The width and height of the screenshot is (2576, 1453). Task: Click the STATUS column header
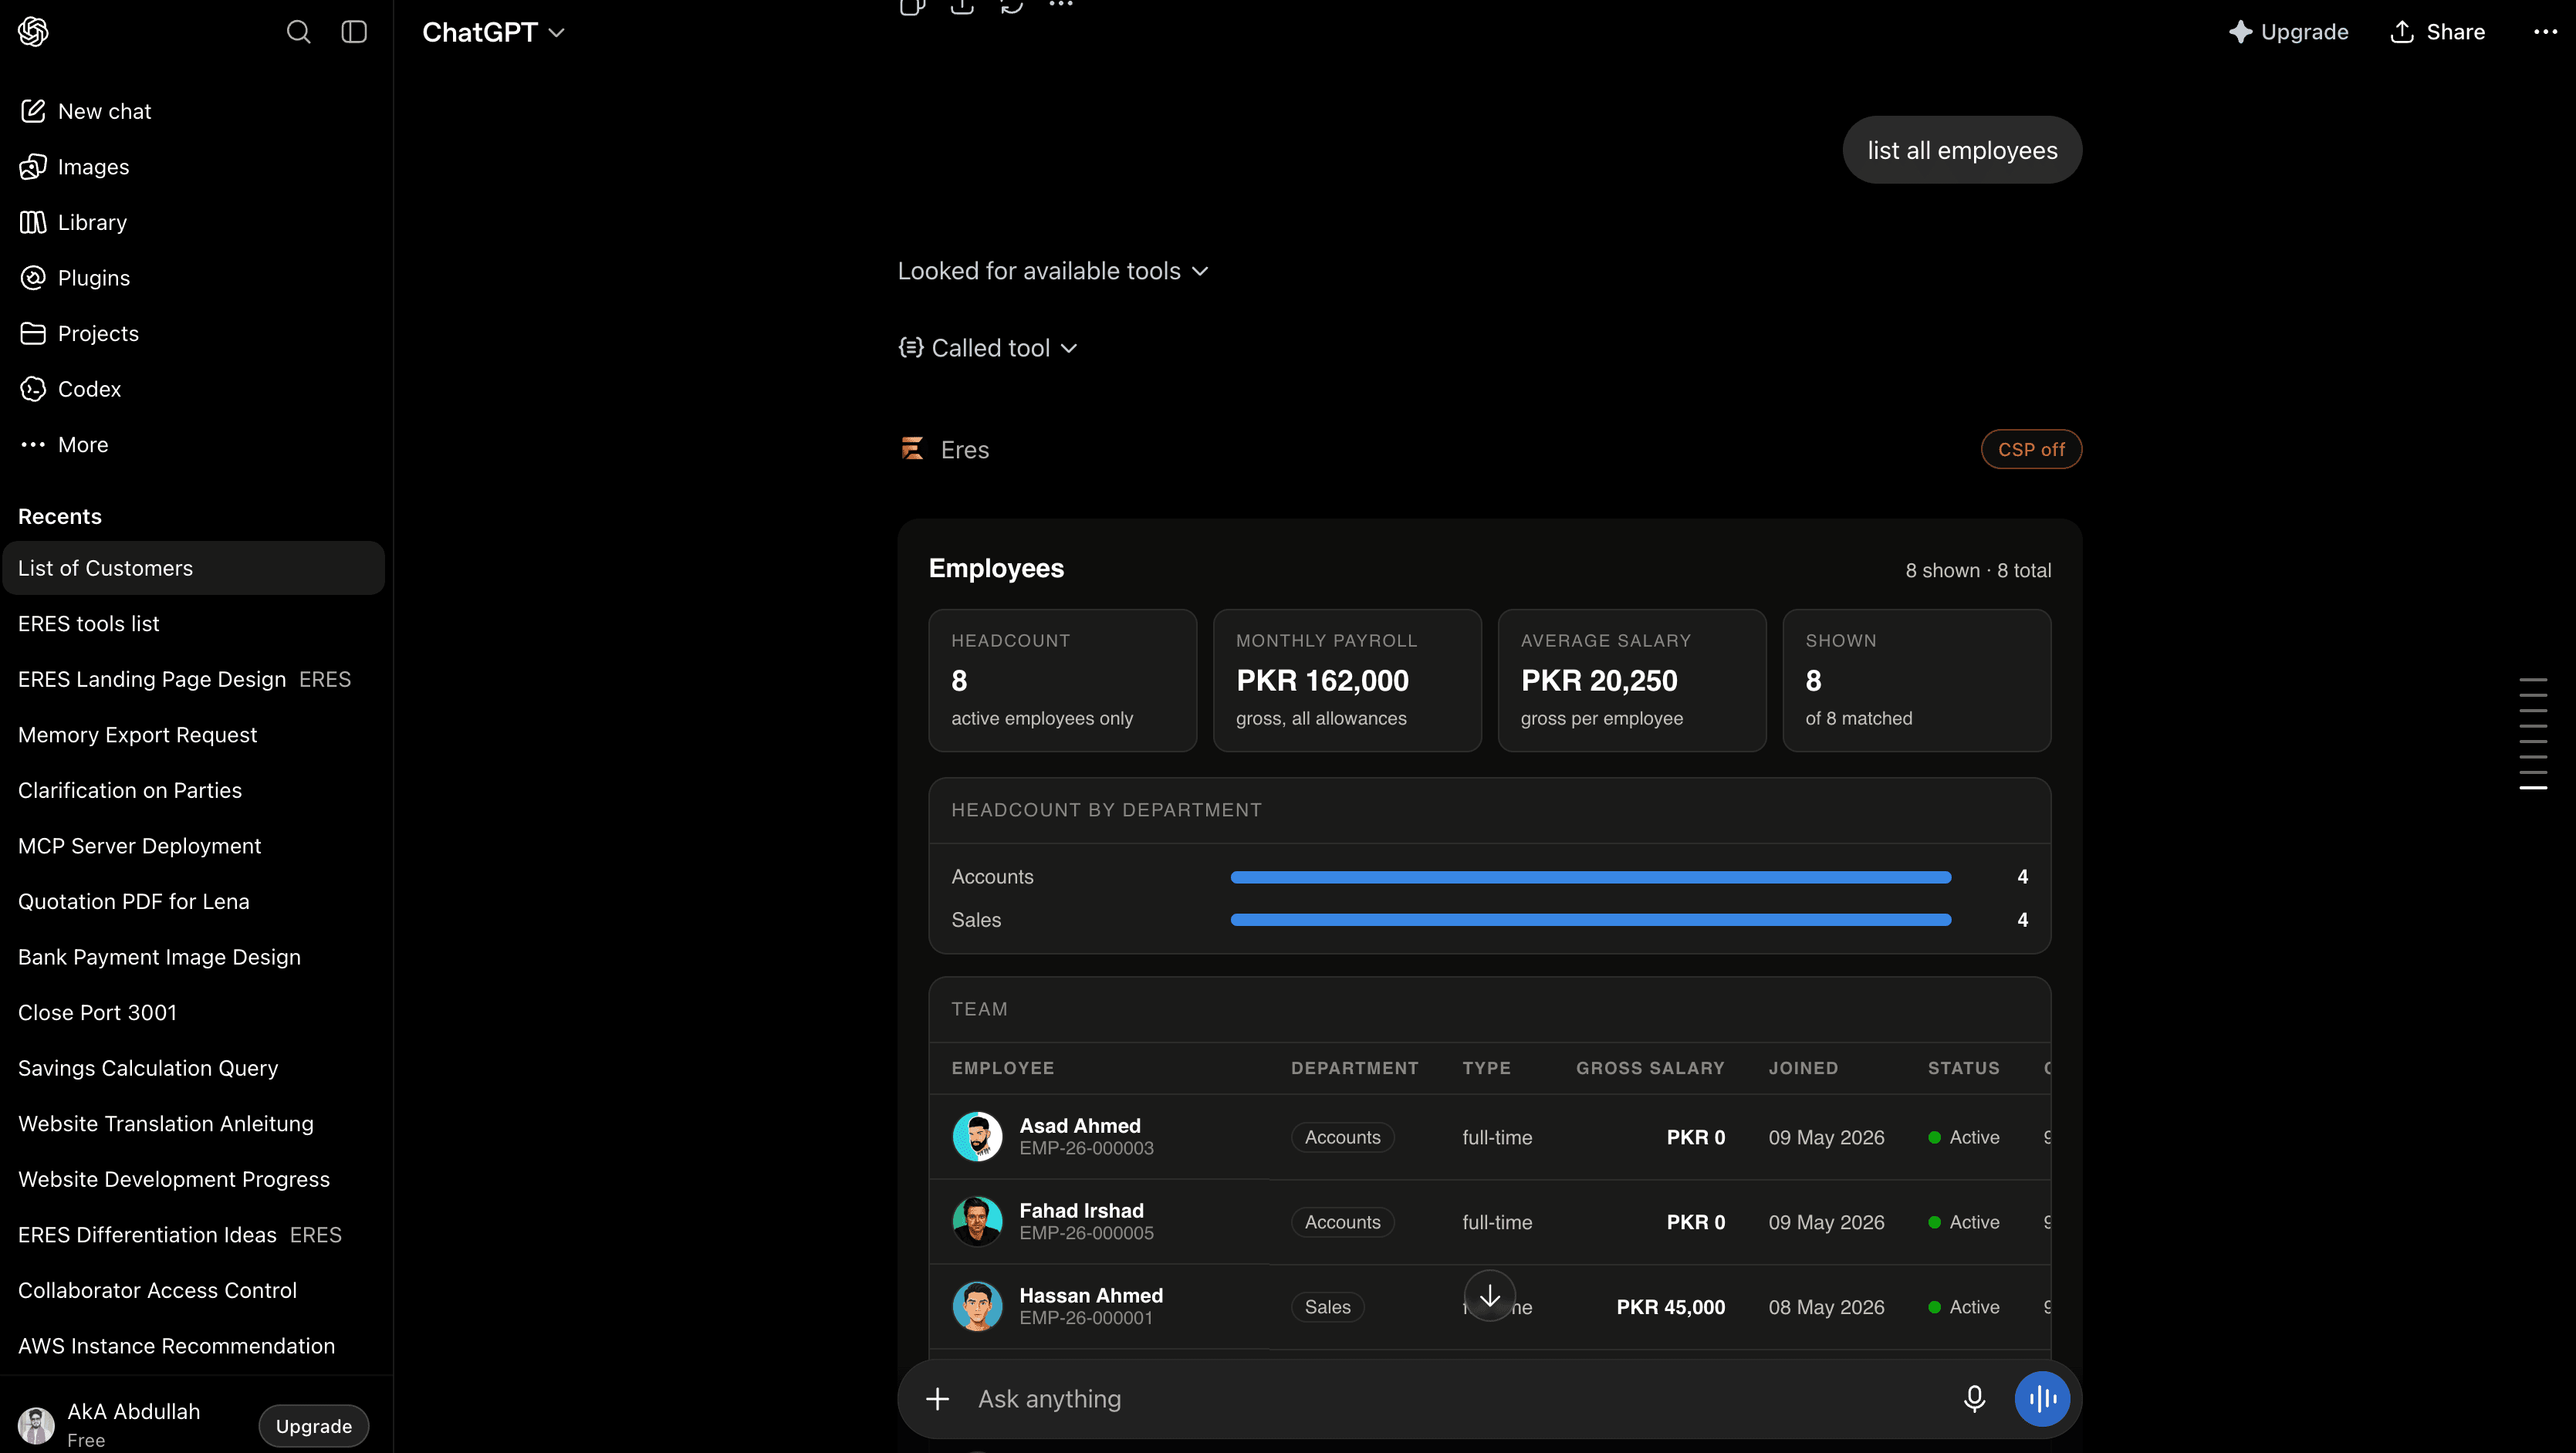point(1964,1068)
